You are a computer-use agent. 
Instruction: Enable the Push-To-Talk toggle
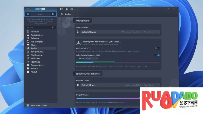click(x=157, y=48)
